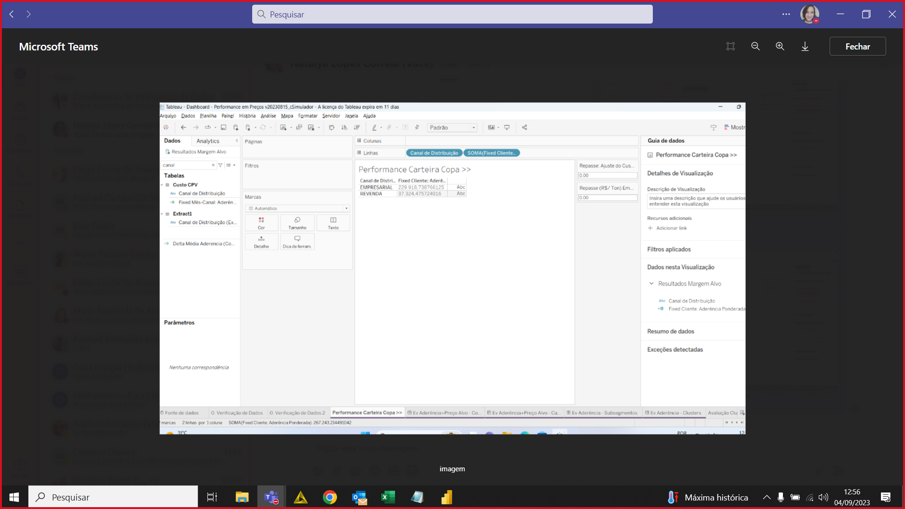The height and width of the screenshot is (509, 905).
Task: Collapse Resultados Margem Alvo in data guide
Action: pyautogui.click(x=651, y=284)
